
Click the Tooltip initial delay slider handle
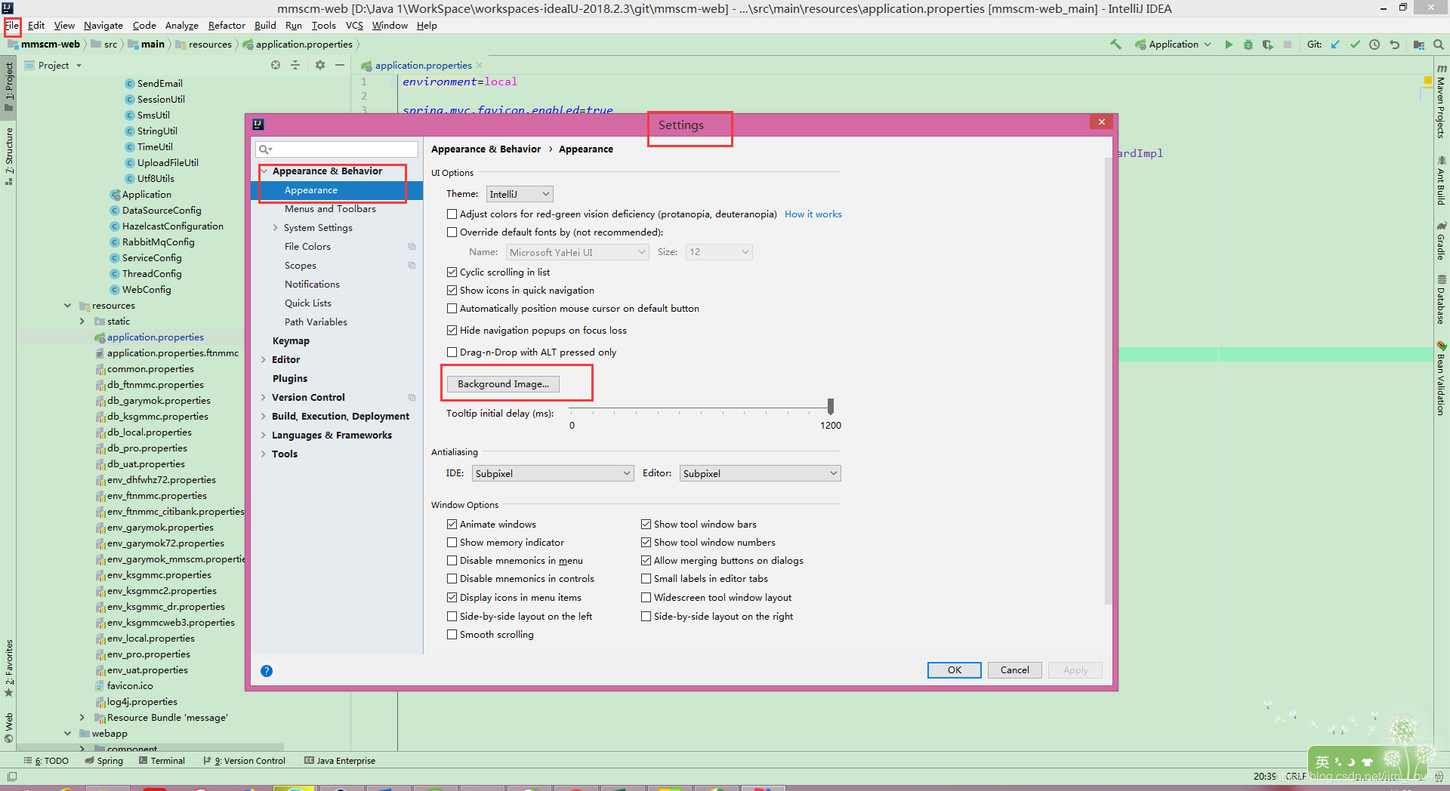[x=831, y=407]
